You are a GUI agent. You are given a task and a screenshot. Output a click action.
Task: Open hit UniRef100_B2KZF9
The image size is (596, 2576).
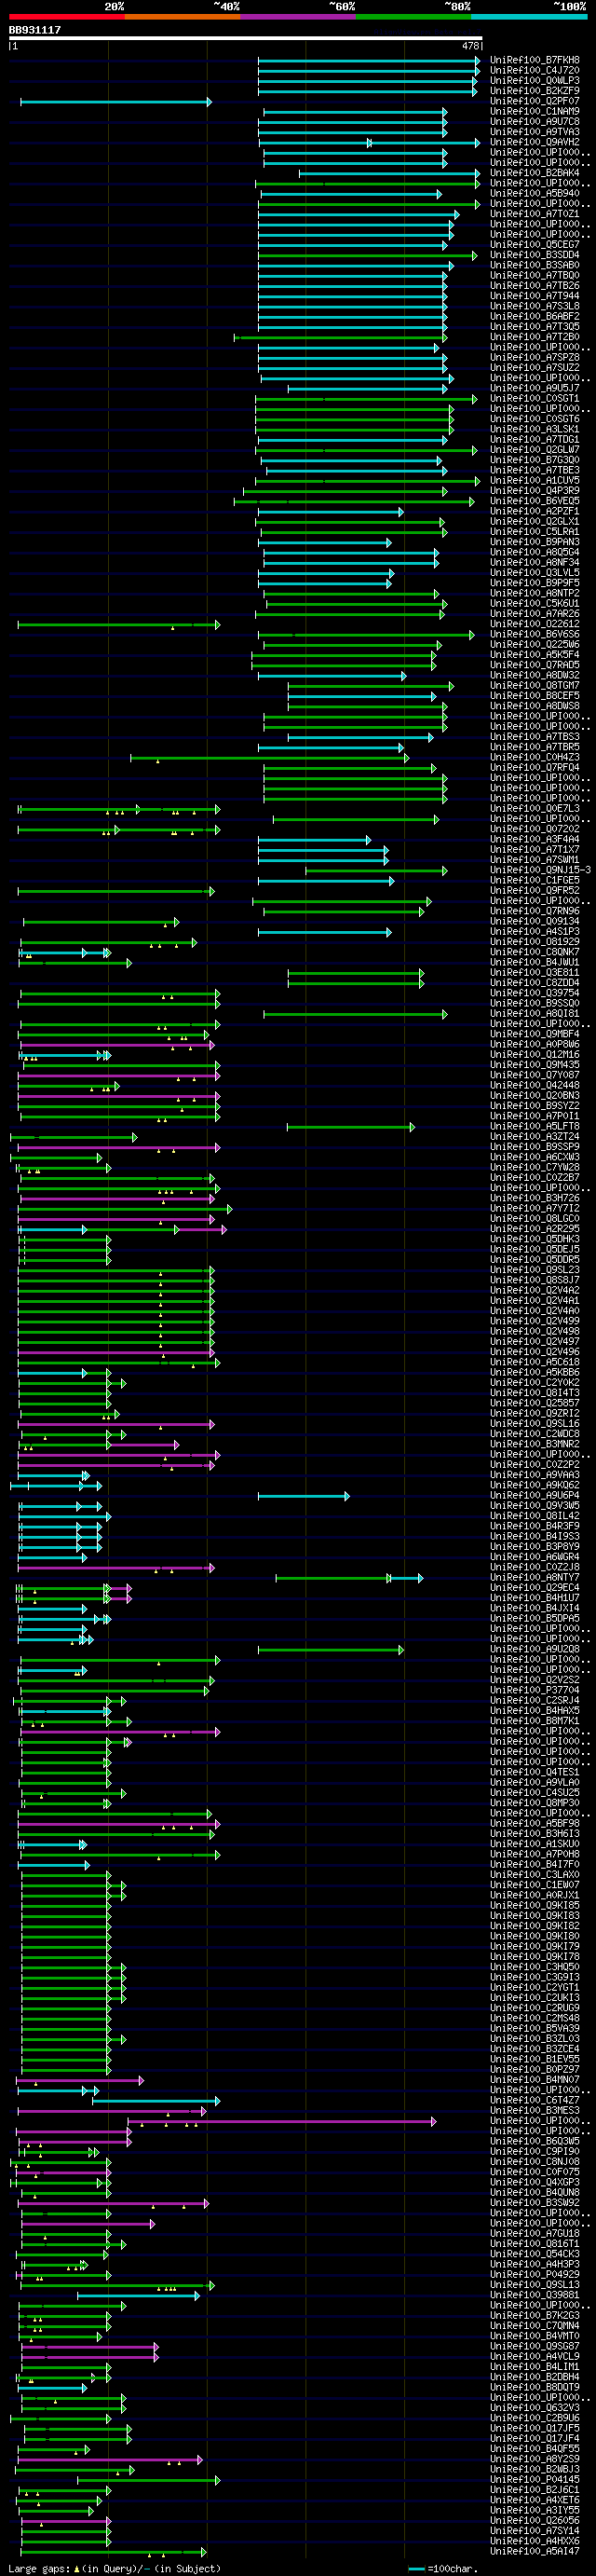point(534,91)
